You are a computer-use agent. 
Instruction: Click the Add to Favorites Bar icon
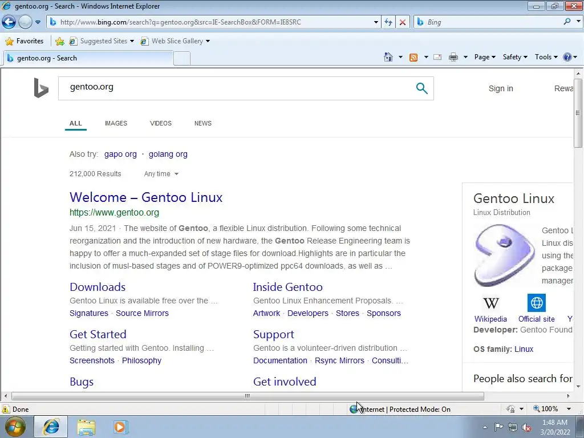pos(59,41)
